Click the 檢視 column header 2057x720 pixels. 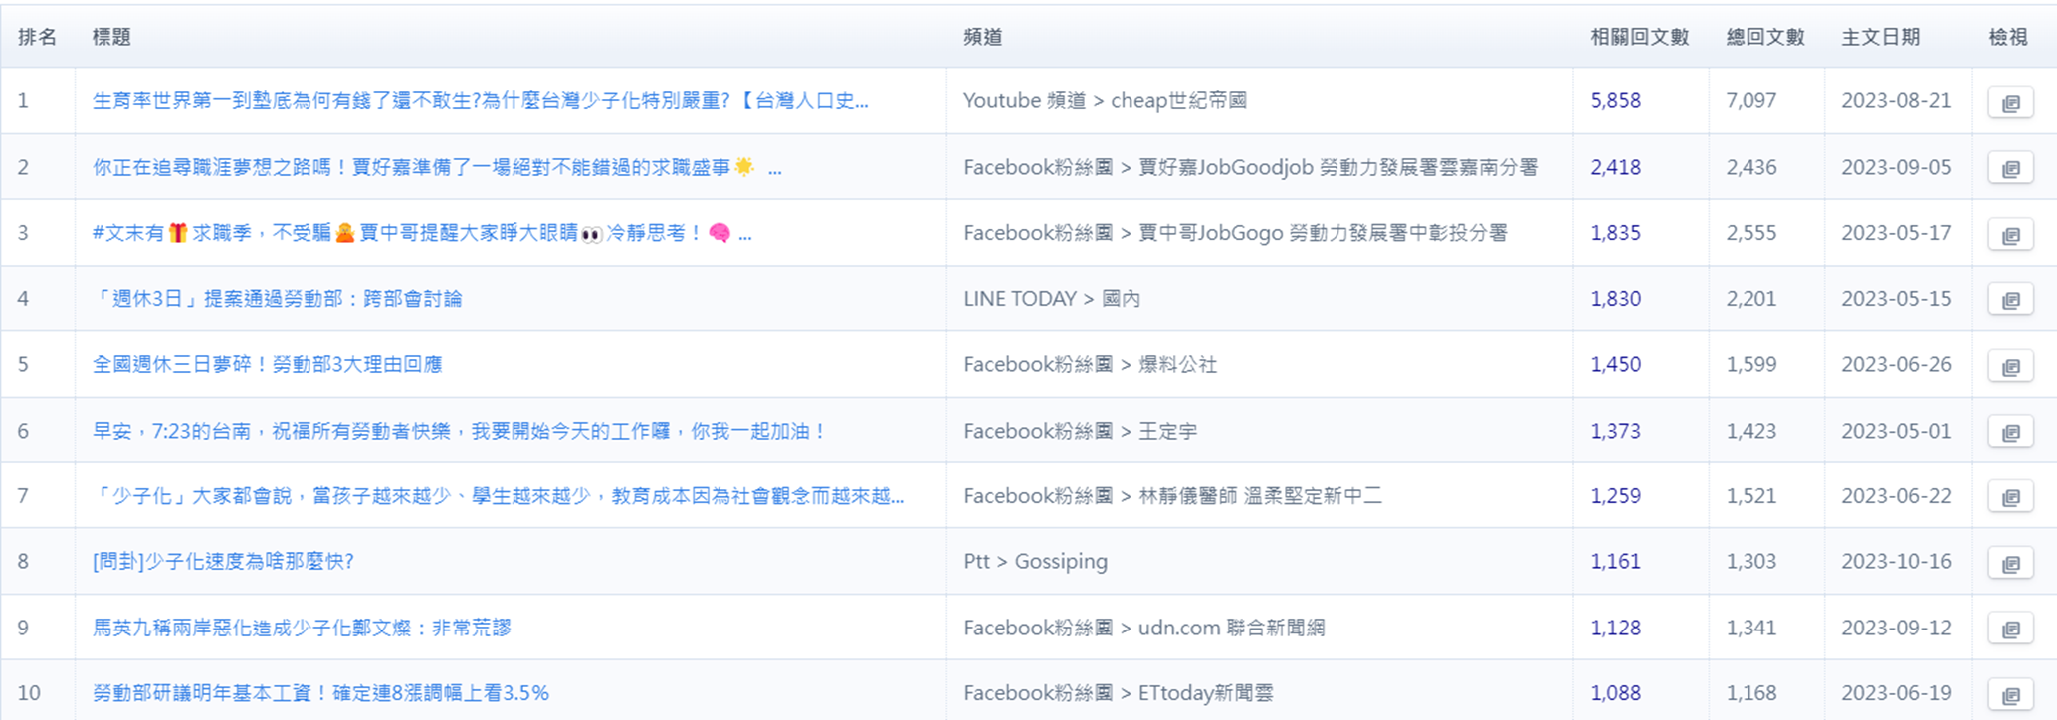point(2008,37)
